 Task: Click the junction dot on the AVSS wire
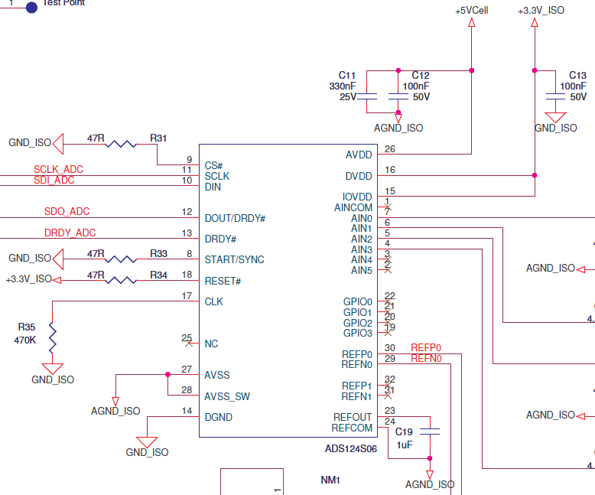[167, 375]
